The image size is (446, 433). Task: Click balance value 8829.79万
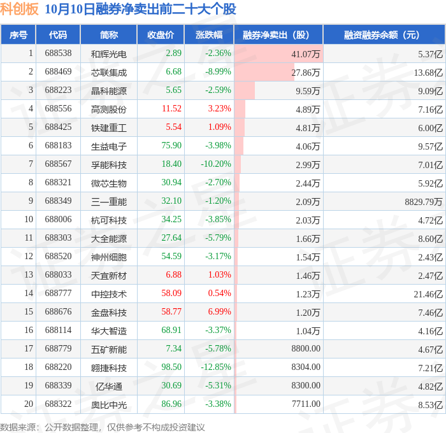pos(424,202)
